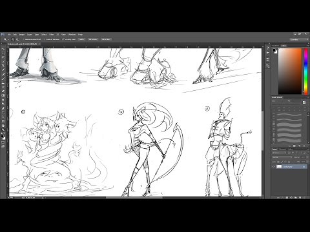Hide the Background layer via eye icon
310x232 pixels.
(274, 166)
